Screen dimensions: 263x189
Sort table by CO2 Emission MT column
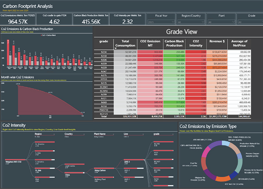click(x=150, y=43)
